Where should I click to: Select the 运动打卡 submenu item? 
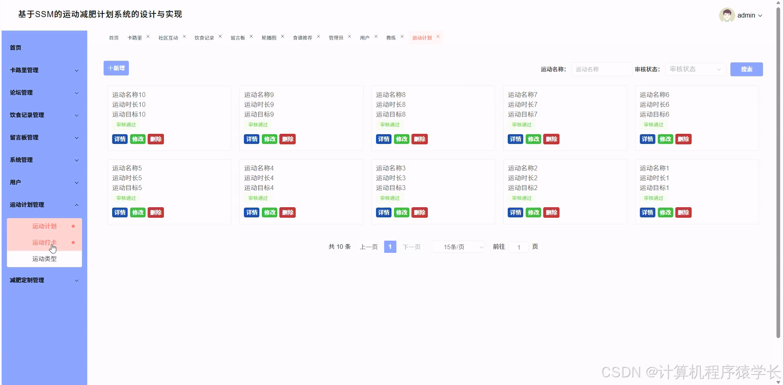click(44, 242)
